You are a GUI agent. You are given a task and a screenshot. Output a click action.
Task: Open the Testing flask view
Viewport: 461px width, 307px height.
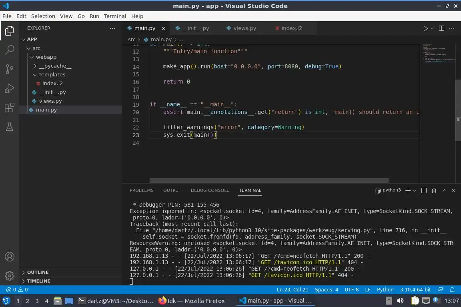pyautogui.click(x=10, y=127)
